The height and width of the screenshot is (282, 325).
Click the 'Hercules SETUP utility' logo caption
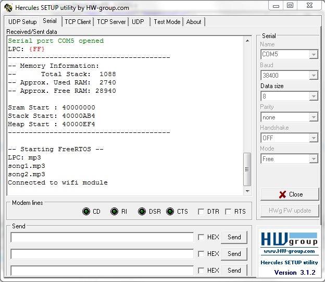coord(289,263)
